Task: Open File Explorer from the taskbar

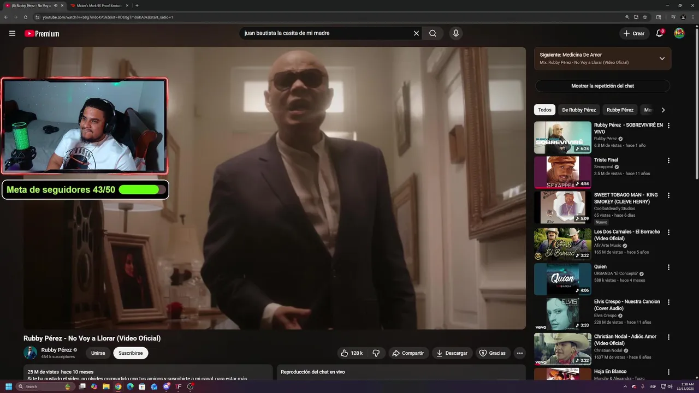Action: coord(106,386)
